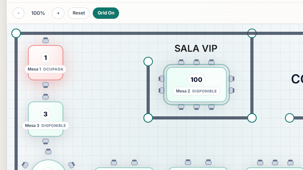
Task: Click the top-middle chair of Mesa 2
Action: click(196, 62)
